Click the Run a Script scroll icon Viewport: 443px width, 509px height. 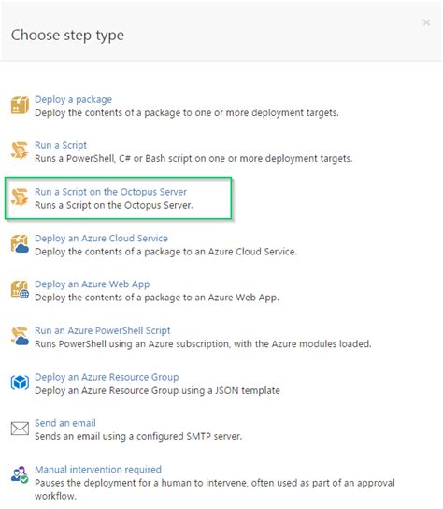20,151
